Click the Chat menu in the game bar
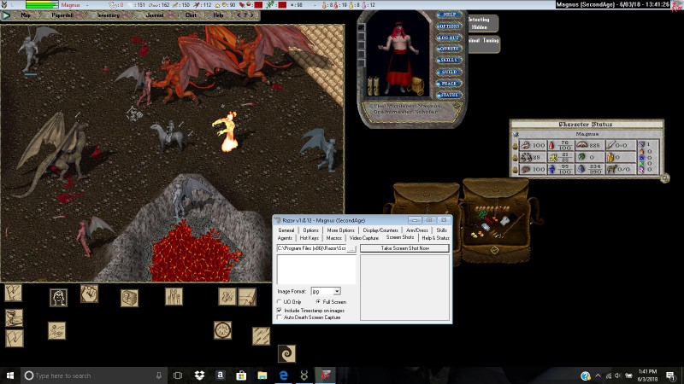The image size is (684, 384). pyautogui.click(x=191, y=15)
